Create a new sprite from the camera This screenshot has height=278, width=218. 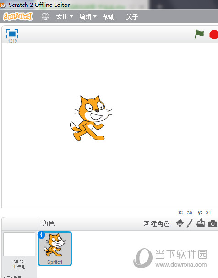tap(213, 224)
